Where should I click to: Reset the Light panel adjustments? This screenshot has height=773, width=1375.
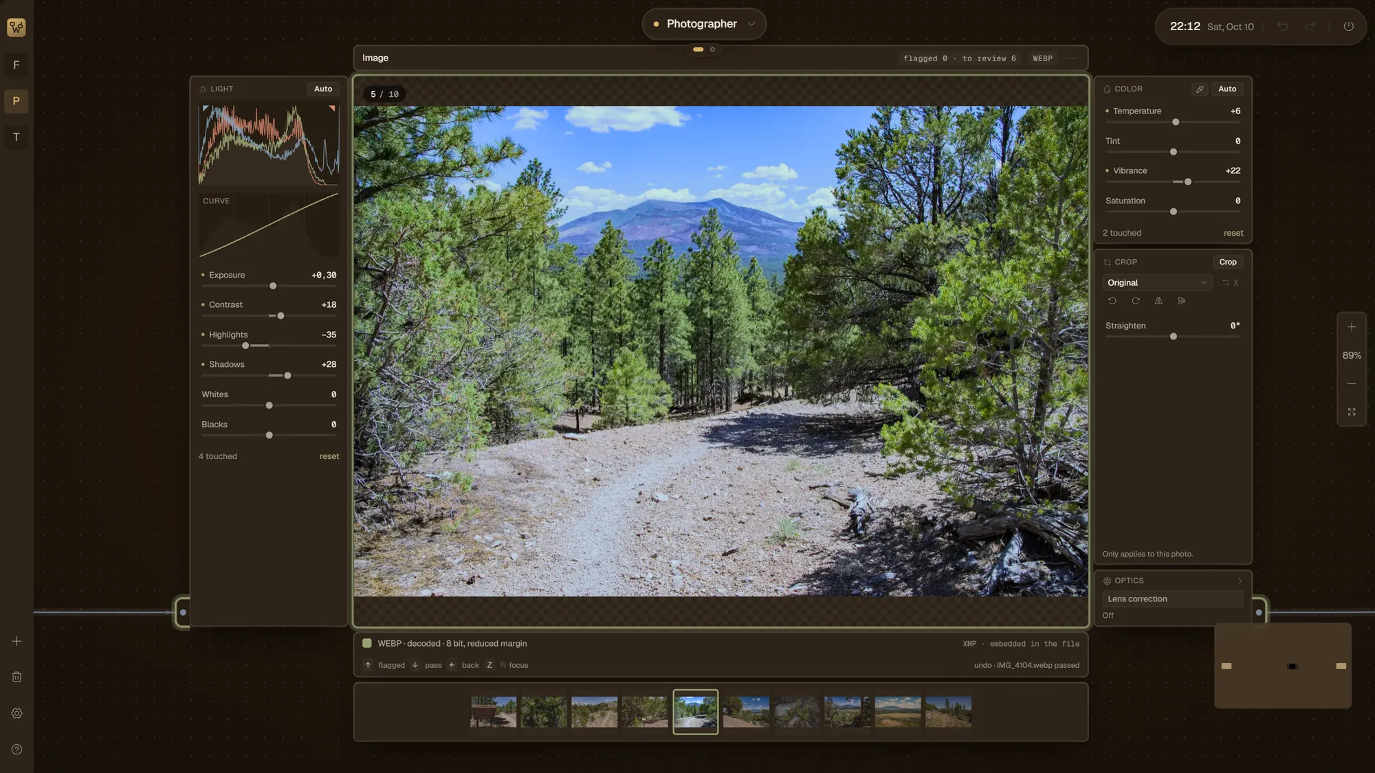[329, 456]
